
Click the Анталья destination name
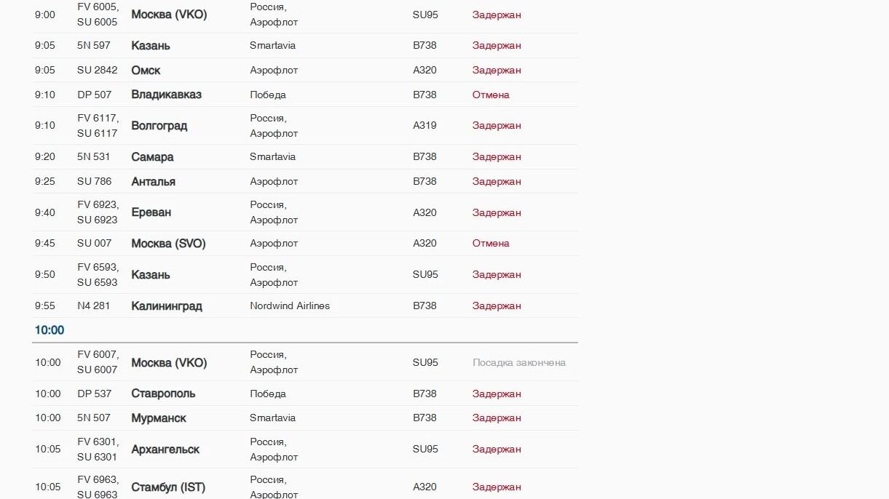pyautogui.click(x=153, y=182)
